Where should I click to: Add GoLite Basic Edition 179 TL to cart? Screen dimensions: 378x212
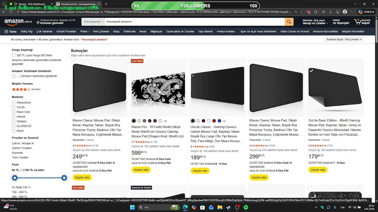coord(318,170)
